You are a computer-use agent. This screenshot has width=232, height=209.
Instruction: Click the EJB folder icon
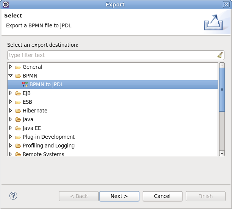pos(18,93)
